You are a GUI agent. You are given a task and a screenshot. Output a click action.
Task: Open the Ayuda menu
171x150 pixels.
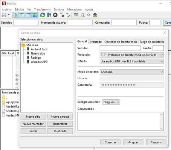[89, 9]
